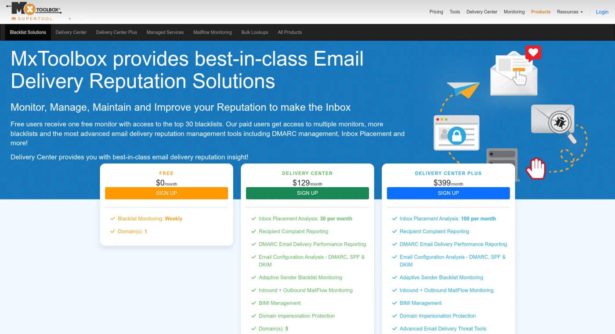Click "Inbox Placement Analysis: 30 per month"

[x=305, y=219]
